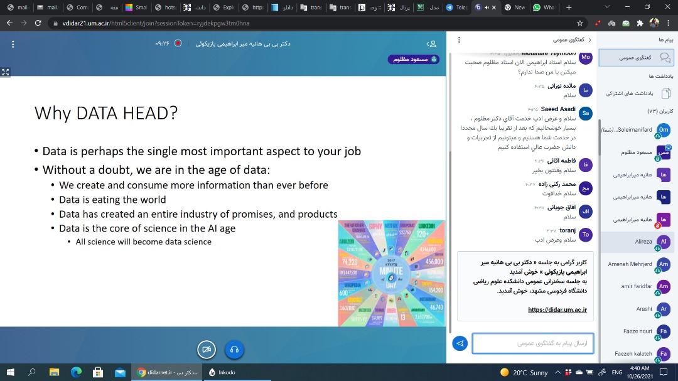Toggle the user list panel icon
Viewport: 678px width, 381px height.
(x=431, y=44)
